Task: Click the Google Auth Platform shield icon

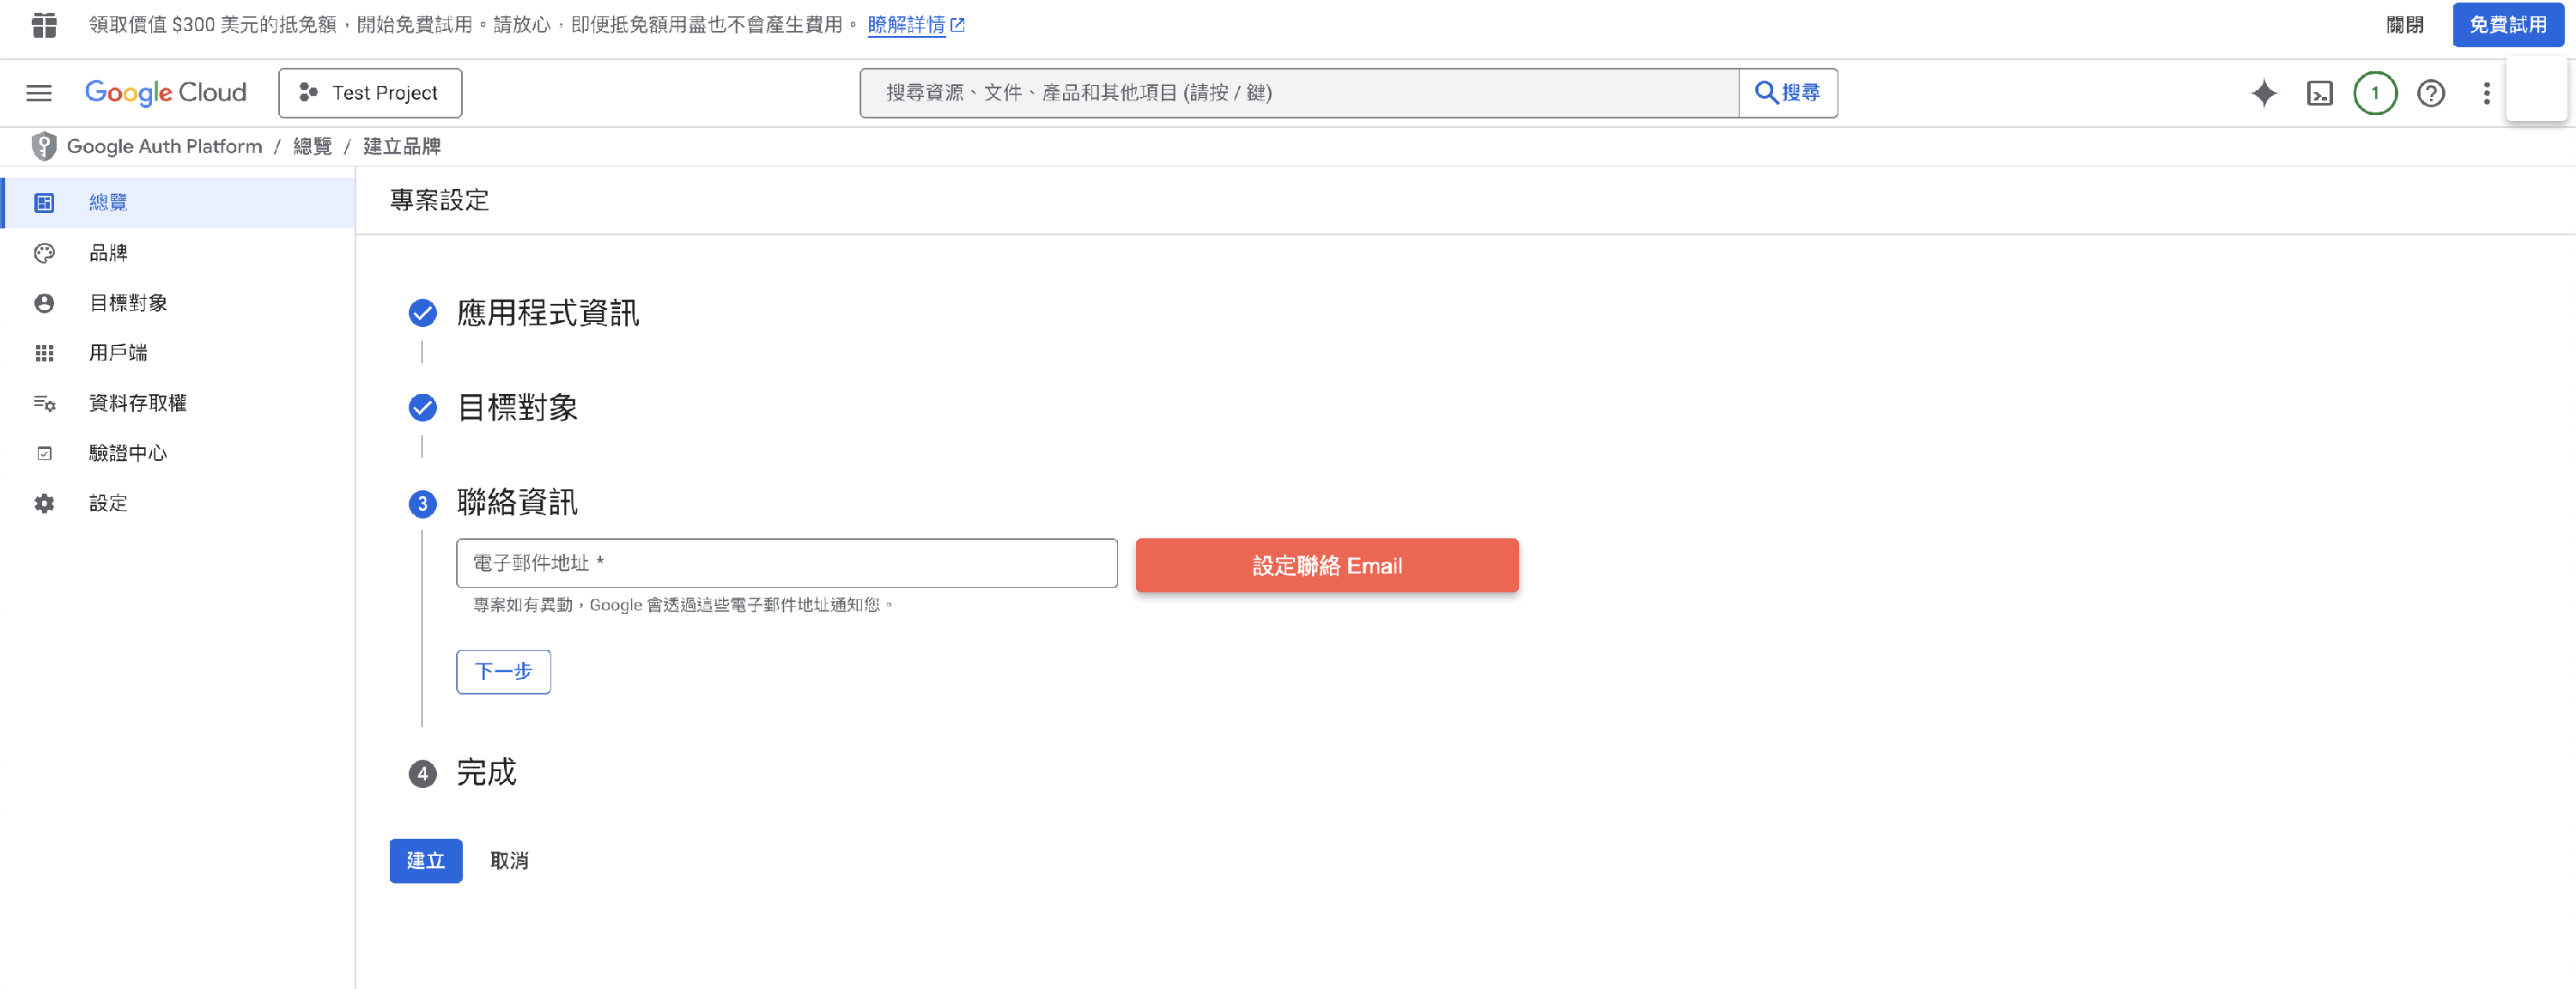Action: coord(44,146)
